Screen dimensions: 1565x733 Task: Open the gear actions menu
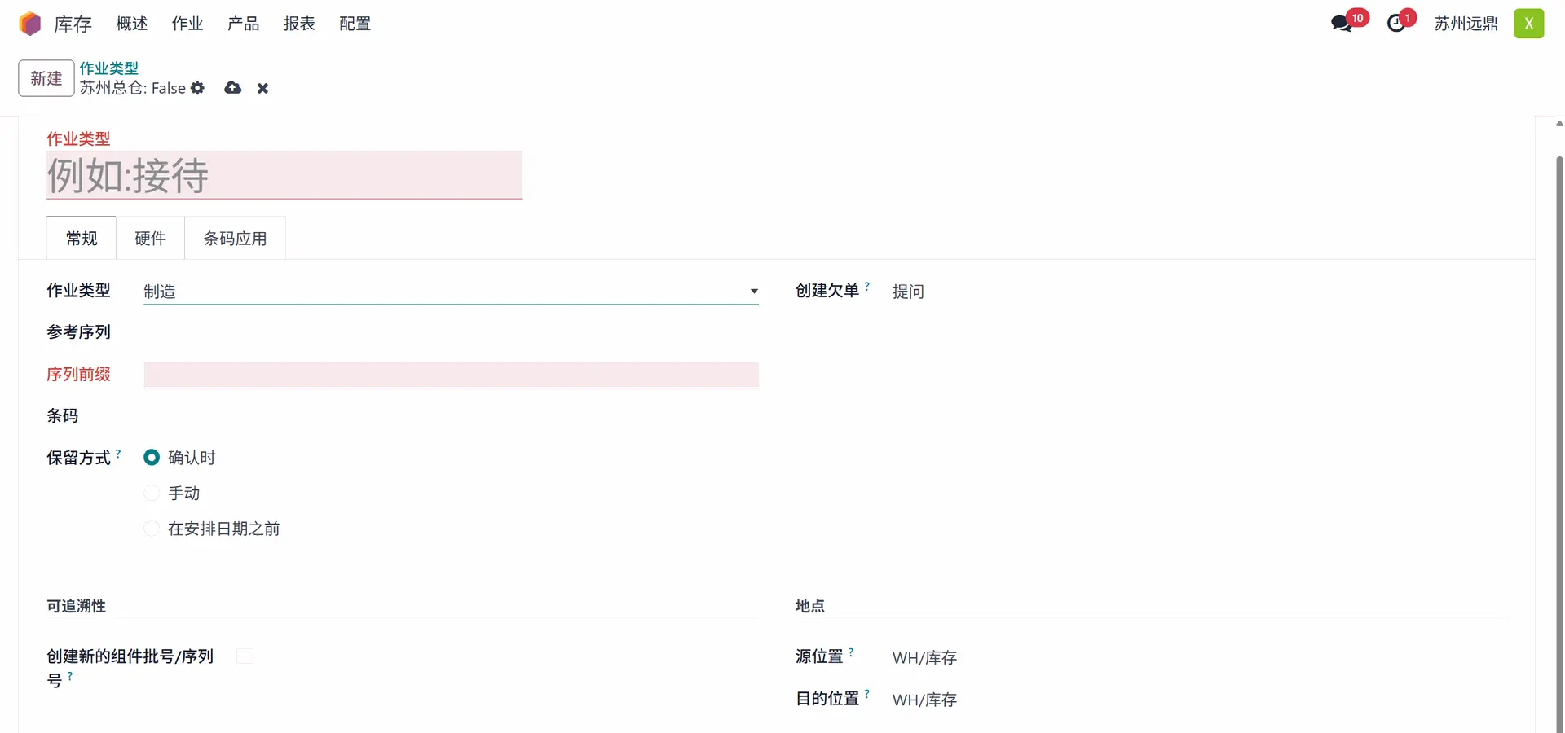click(x=197, y=88)
